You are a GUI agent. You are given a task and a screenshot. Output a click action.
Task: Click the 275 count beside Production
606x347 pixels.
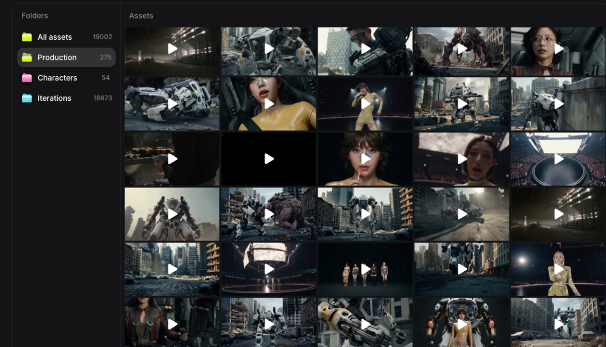105,58
